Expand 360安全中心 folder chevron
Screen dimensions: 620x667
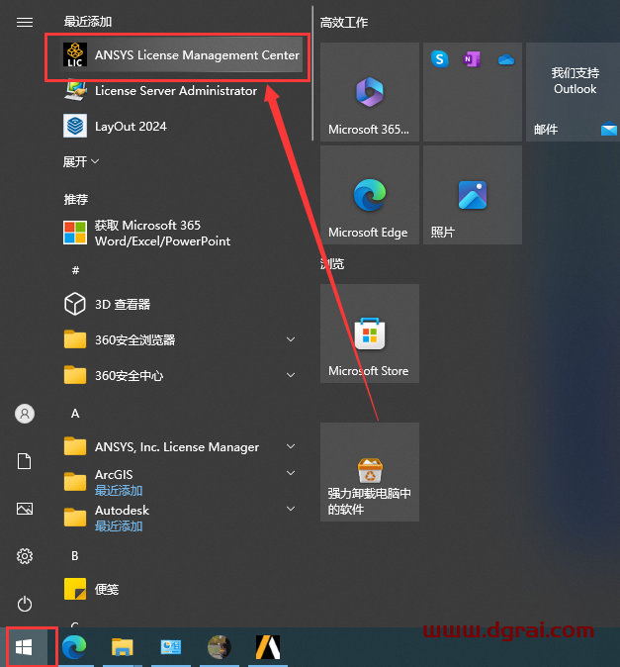click(291, 375)
